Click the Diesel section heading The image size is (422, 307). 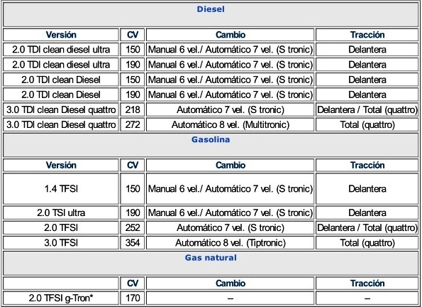211,9
